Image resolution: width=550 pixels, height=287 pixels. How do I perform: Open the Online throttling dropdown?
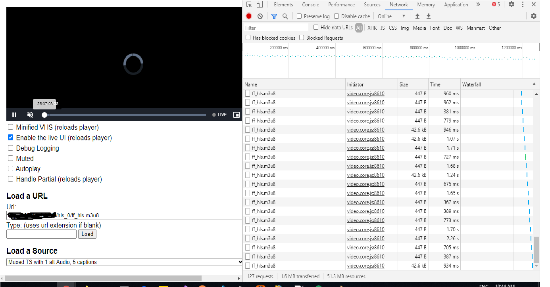[x=391, y=16]
